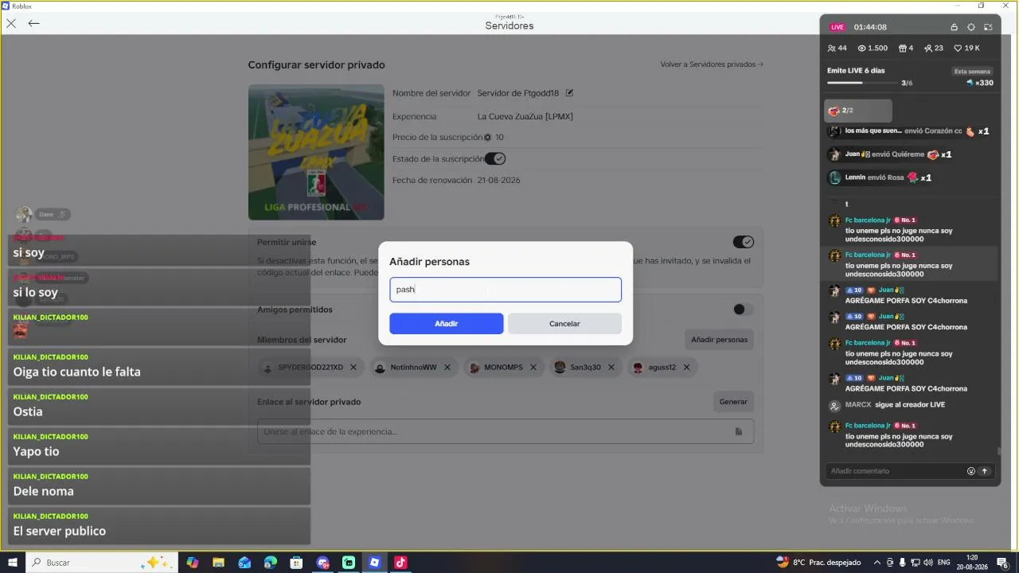Open the Discord taskbar icon
Viewport: 1019px width, 573px height.
[x=322, y=563]
